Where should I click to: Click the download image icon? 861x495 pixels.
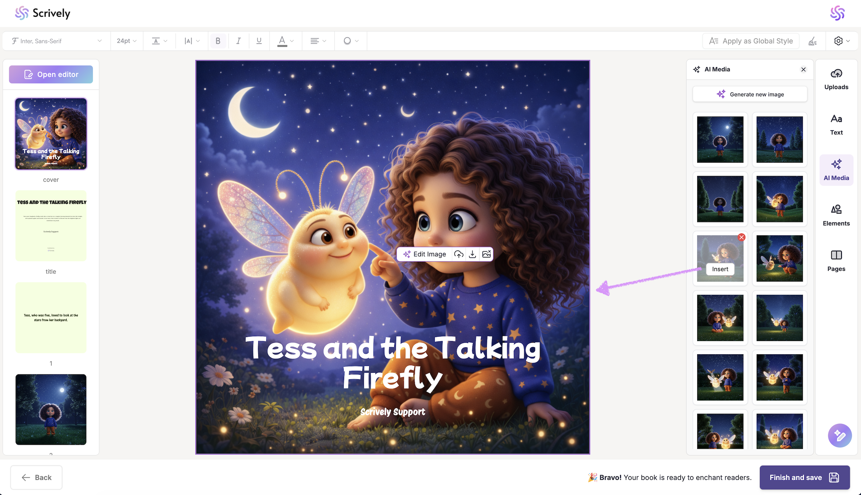click(x=472, y=254)
